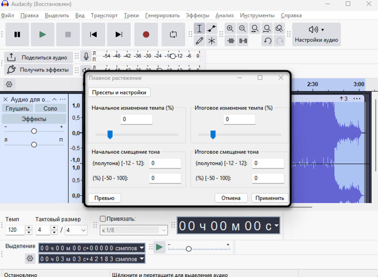Select the Selection (I-beam) tool

(199, 29)
